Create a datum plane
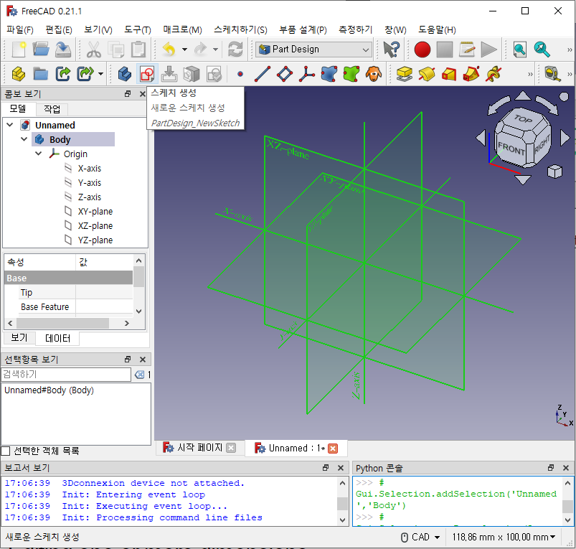 tap(285, 74)
